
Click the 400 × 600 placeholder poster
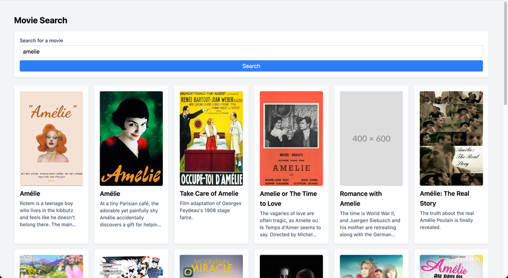click(x=371, y=138)
